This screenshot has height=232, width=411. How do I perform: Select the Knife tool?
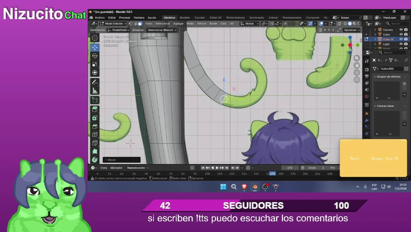click(95, 143)
